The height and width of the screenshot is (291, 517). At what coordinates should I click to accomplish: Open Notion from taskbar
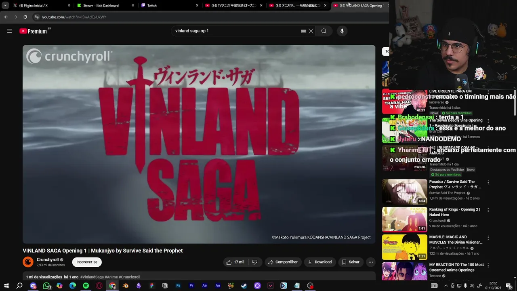(x=165, y=286)
